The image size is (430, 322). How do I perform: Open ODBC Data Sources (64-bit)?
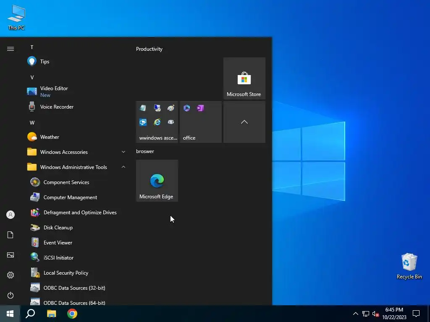coord(76,301)
